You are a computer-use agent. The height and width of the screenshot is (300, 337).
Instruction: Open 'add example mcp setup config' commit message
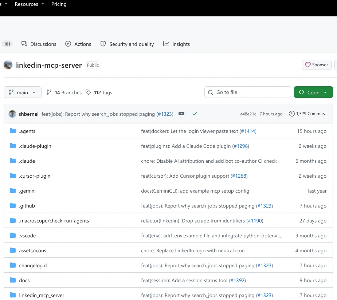[x=195, y=191]
